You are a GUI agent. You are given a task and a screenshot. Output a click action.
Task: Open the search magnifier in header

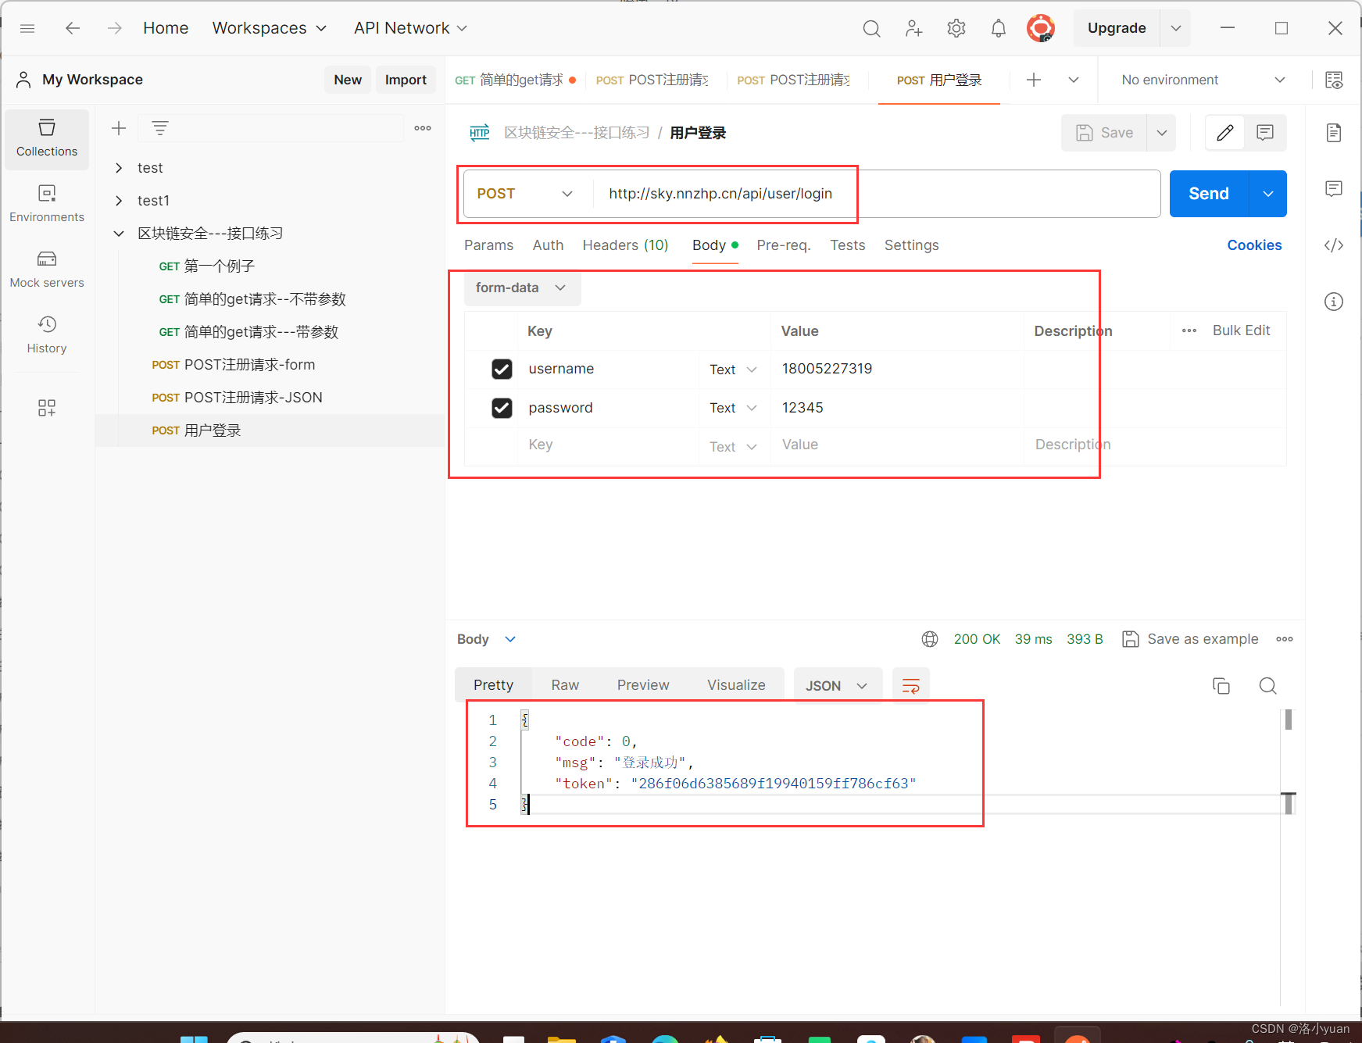(871, 29)
